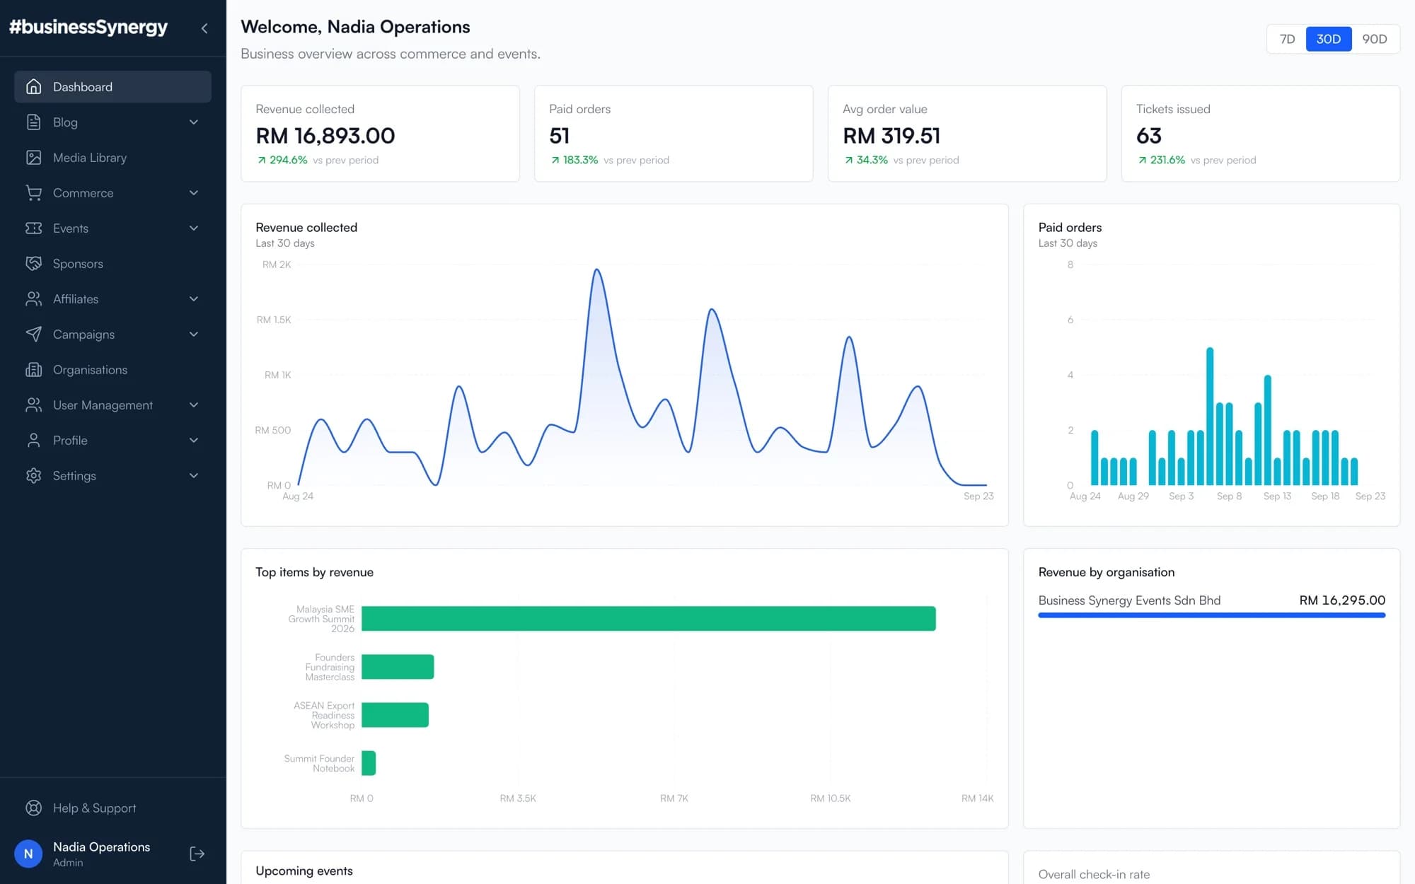Click the Affiliates people icon
Screen dimensions: 1415x884
tap(33, 298)
